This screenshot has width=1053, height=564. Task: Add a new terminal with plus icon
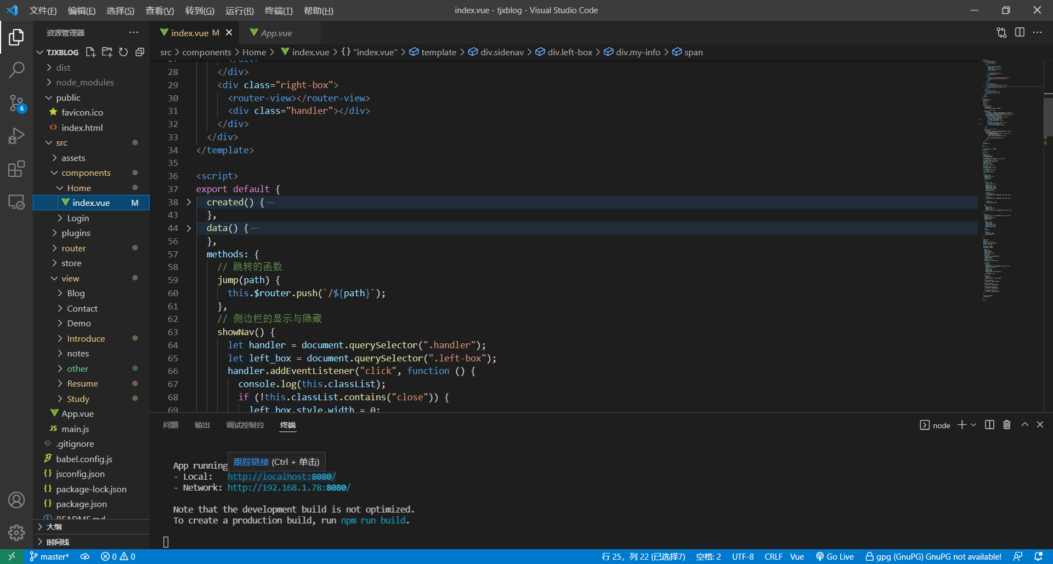962,425
